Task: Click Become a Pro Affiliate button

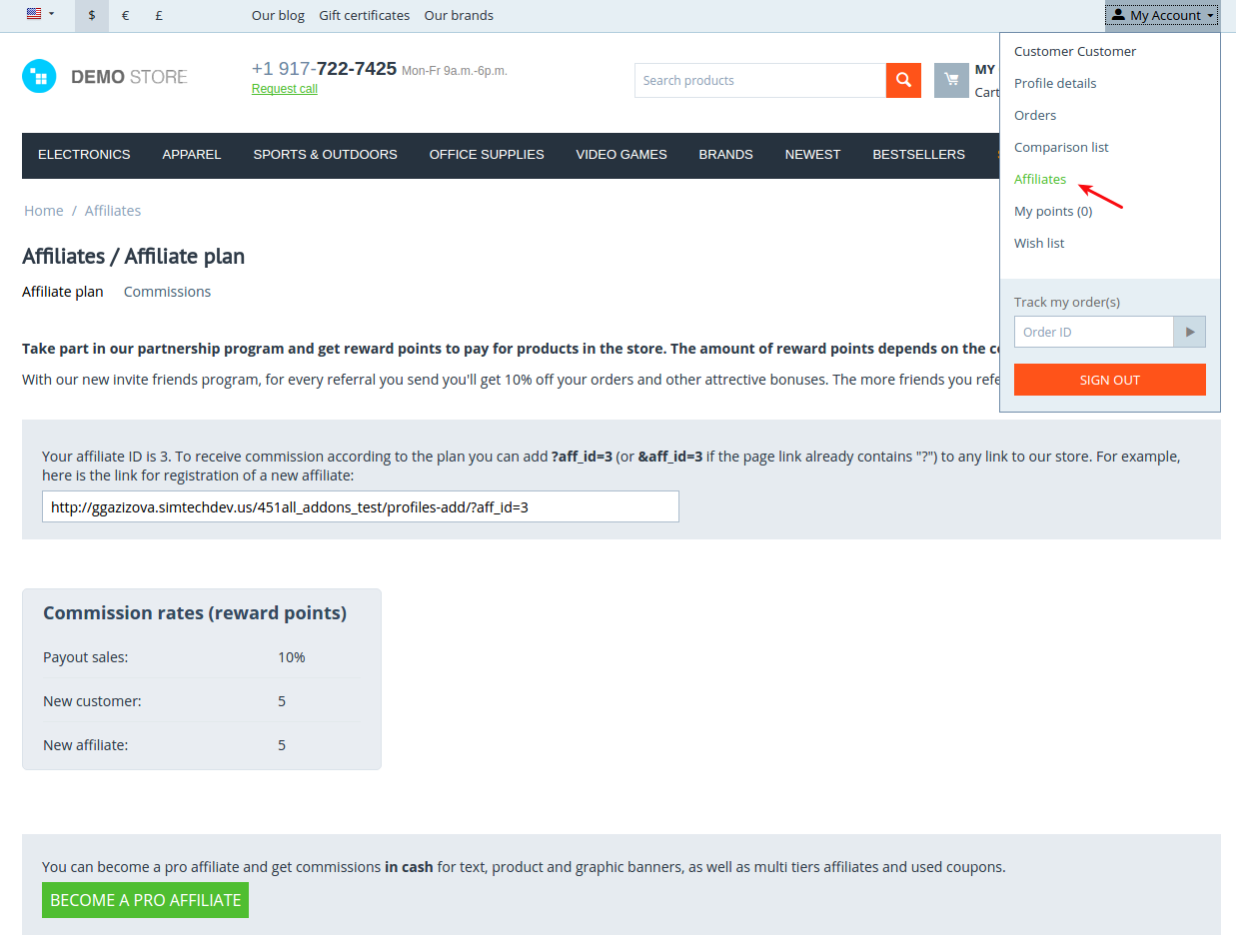Action: coord(145,900)
